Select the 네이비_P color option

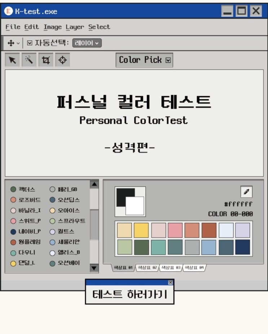tap(25, 232)
